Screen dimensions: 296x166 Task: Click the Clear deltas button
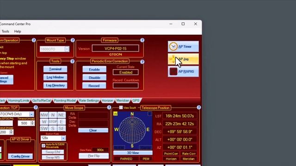[93, 130]
